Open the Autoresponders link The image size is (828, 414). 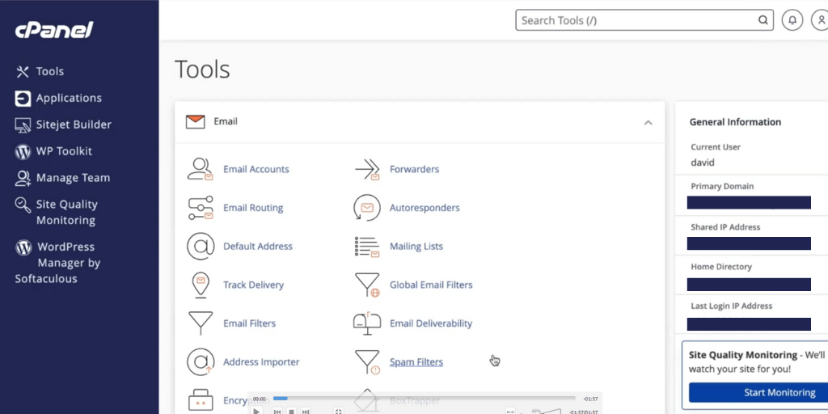[x=425, y=208]
